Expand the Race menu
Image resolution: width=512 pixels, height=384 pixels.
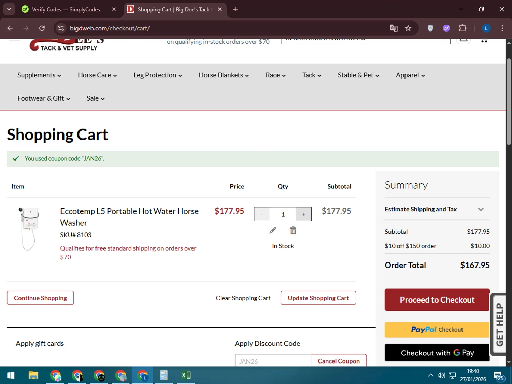[x=275, y=75]
